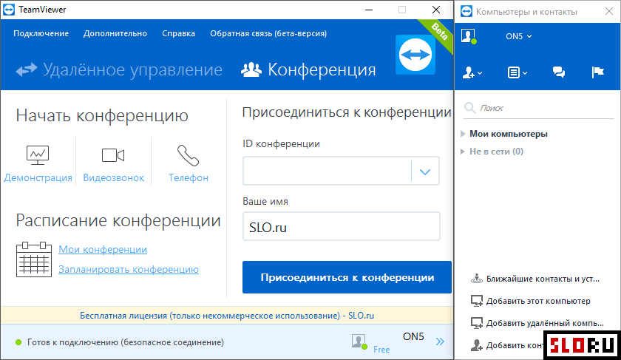Select Мои компьютеры group label
This screenshot has height=360, width=621.
[x=509, y=134]
